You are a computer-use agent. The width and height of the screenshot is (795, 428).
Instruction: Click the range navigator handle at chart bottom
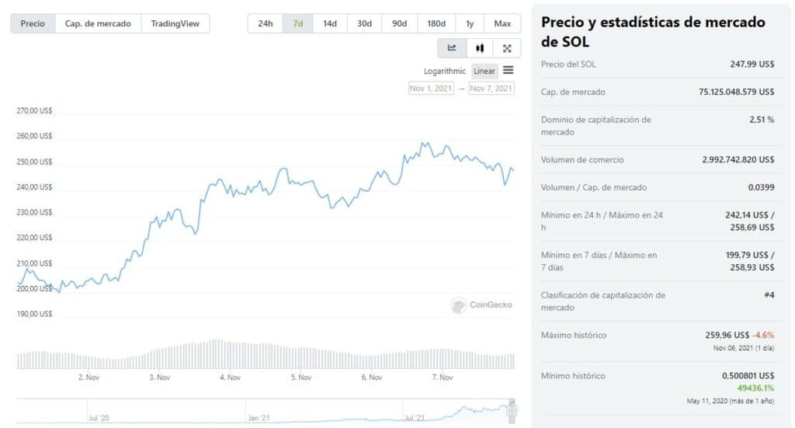512,411
